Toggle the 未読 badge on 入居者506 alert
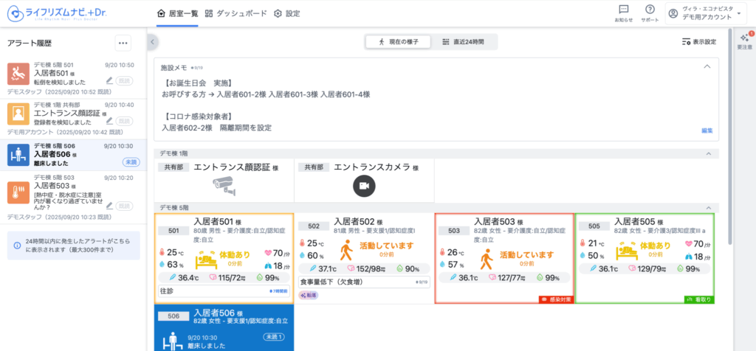 [x=131, y=161]
